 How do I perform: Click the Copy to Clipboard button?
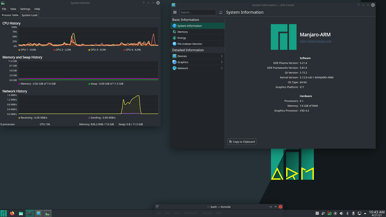click(242, 141)
